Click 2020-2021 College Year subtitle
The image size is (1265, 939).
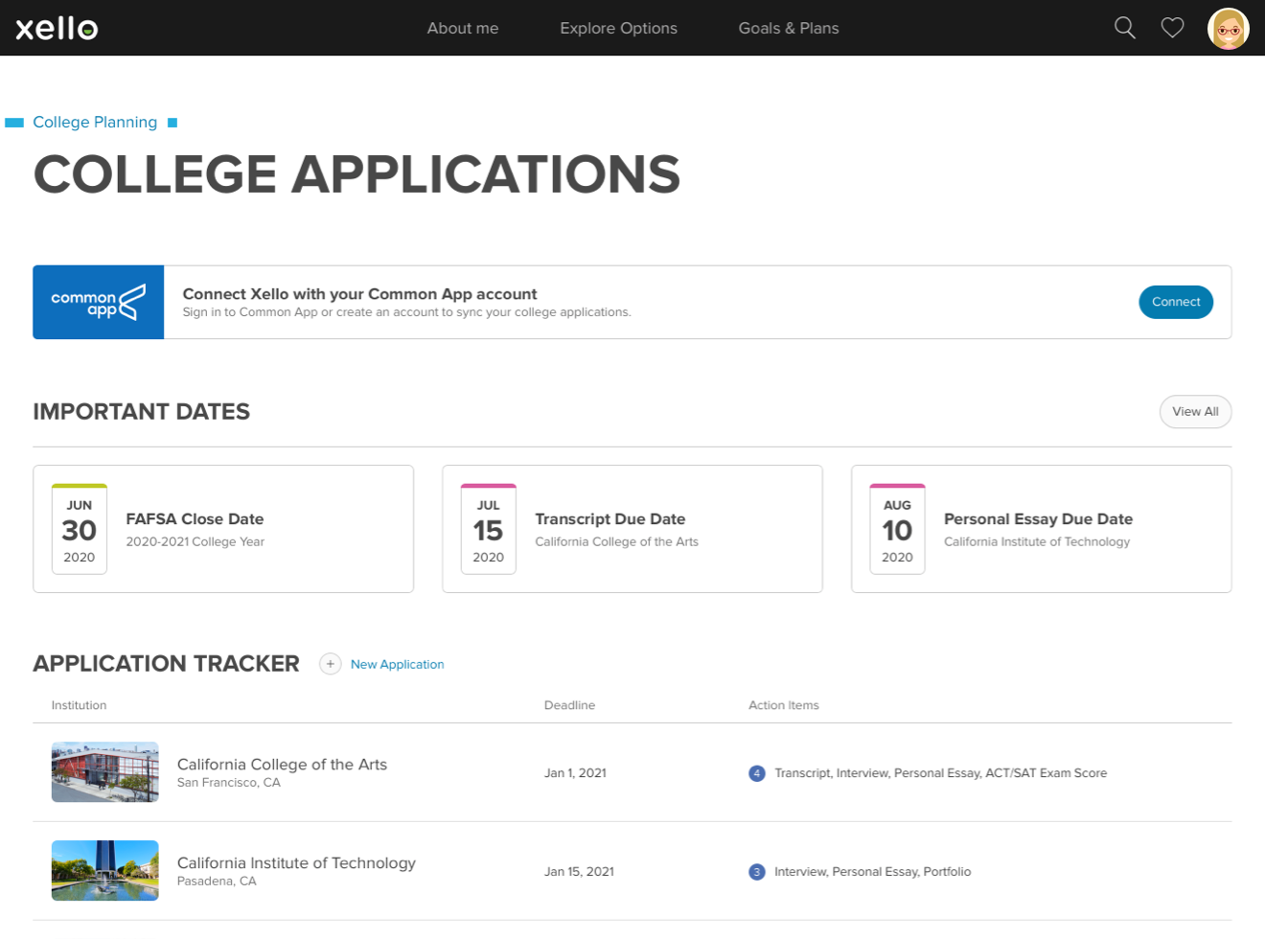click(195, 542)
